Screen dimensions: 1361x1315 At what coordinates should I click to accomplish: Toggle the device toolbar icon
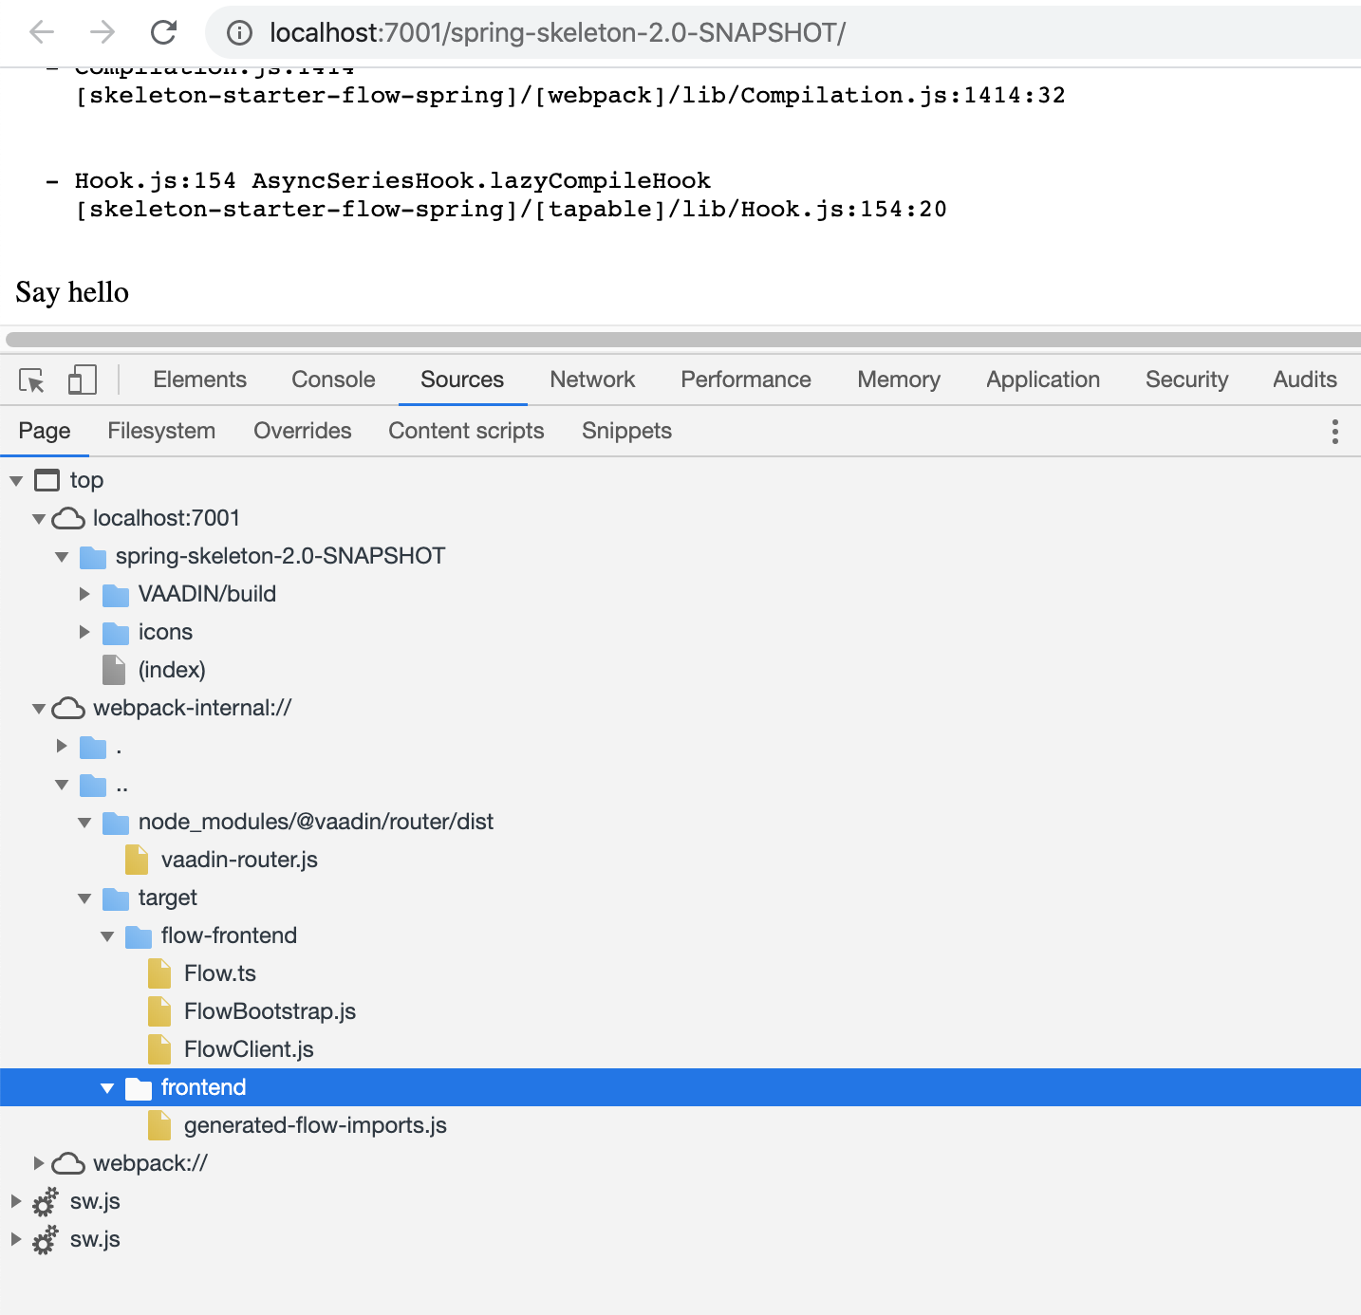[x=82, y=379]
